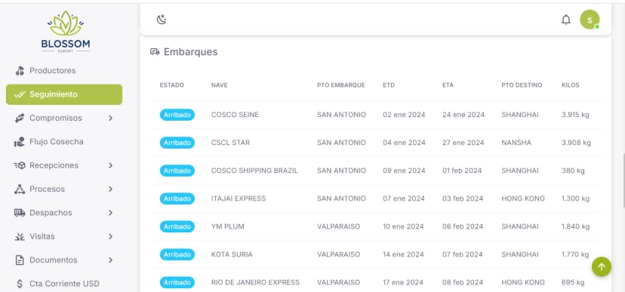
Task: Click the ETD column header
Action: point(389,85)
